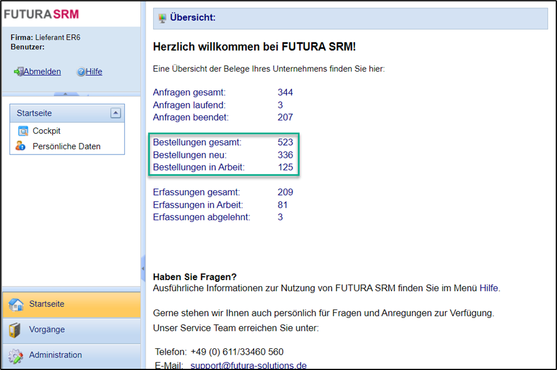Click the Cockpit icon in Startseite panel
The height and width of the screenshot is (370, 557).
[x=23, y=131]
